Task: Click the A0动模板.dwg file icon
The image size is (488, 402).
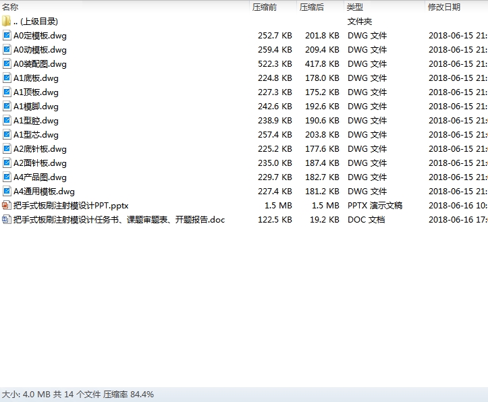Action: tap(7, 50)
